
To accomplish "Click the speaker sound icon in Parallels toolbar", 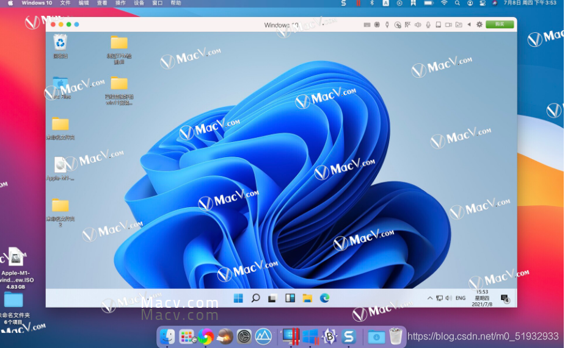I will click(x=418, y=25).
